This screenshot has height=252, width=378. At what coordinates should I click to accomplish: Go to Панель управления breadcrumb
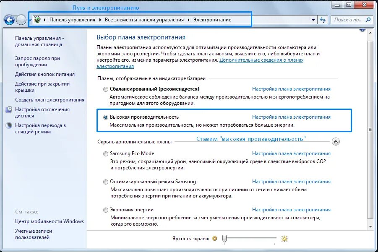(x=72, y=20)
